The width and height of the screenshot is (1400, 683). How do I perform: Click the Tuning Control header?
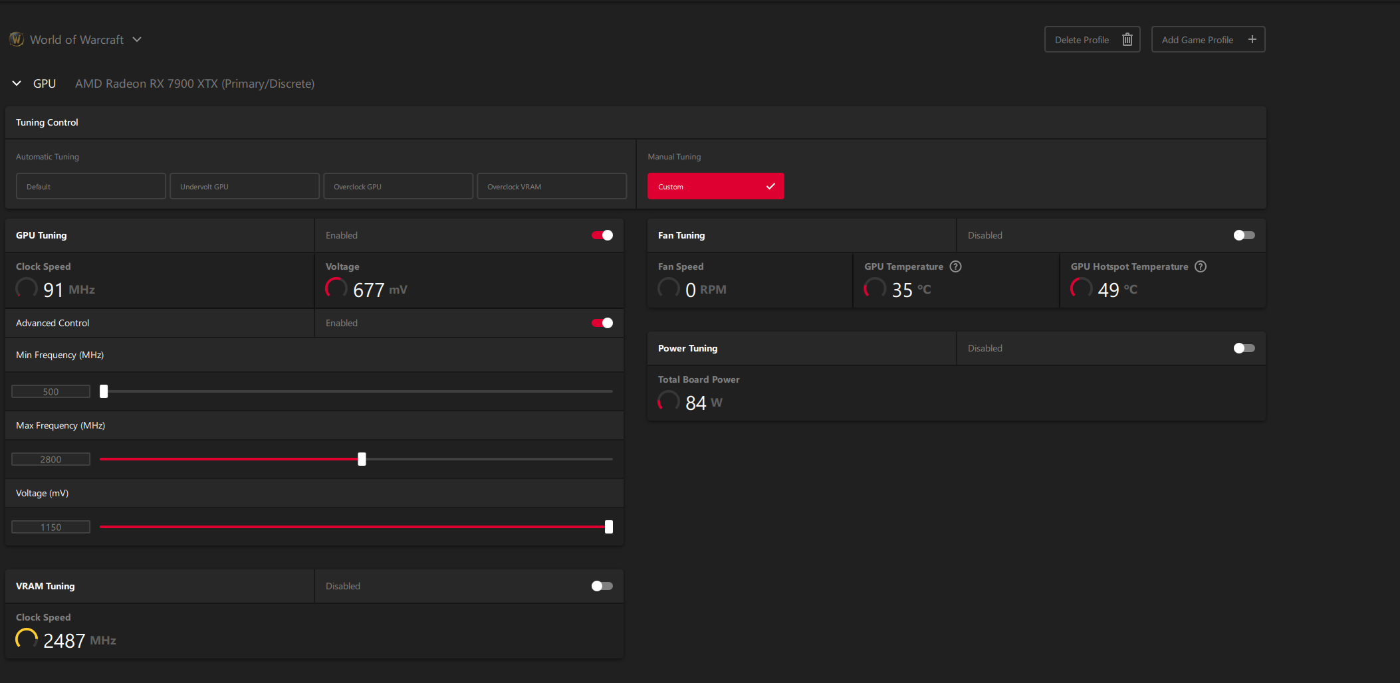tap(47, 122)
